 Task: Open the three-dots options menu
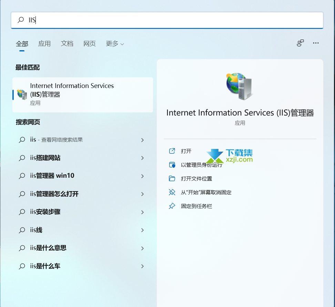[316, 43]
